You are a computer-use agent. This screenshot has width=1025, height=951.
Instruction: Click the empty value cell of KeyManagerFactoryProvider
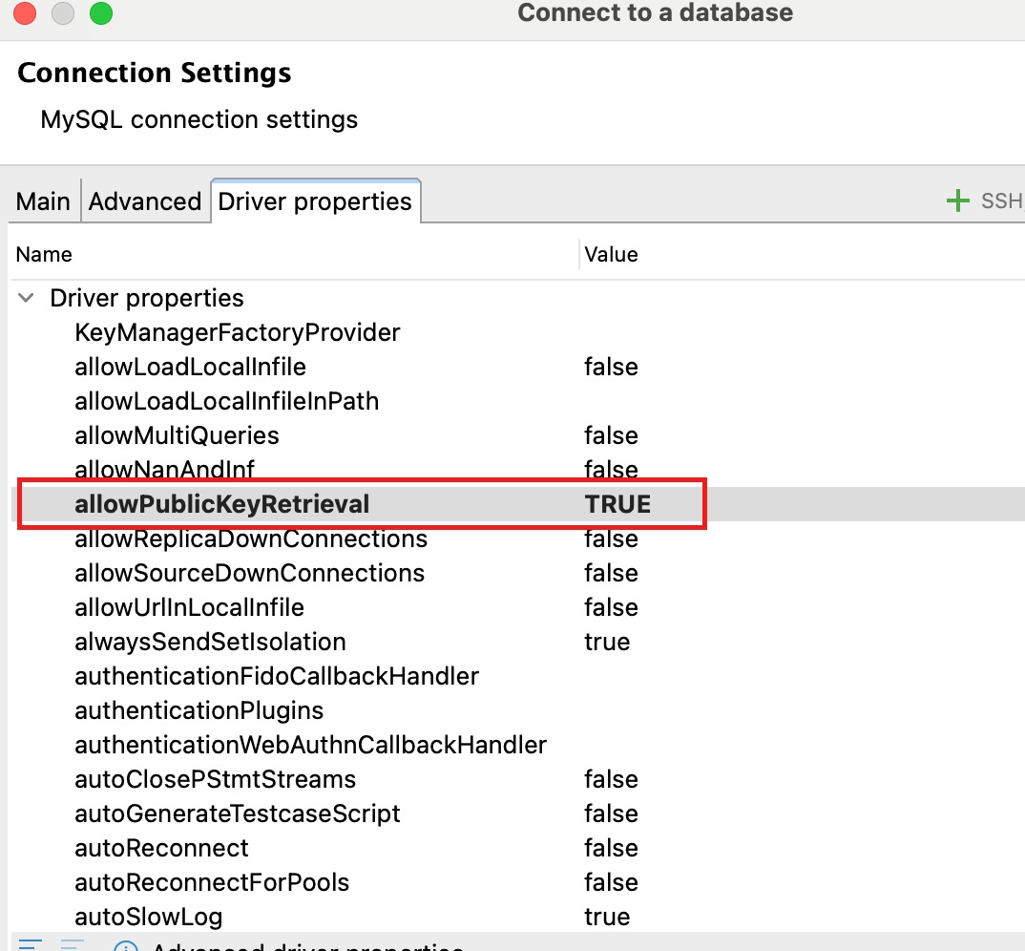(x=802, y=332)
